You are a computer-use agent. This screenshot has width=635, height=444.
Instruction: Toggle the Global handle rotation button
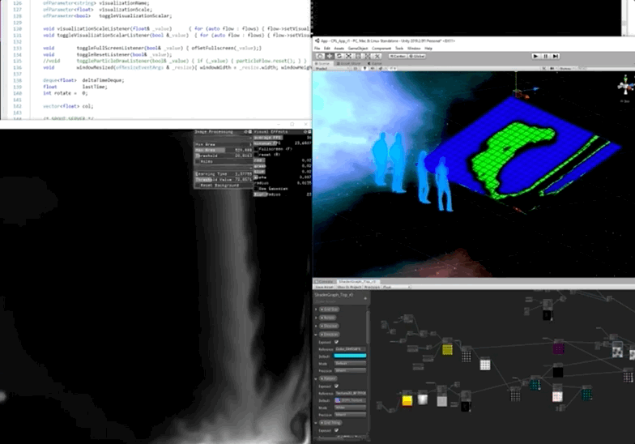tap(416, 57)
